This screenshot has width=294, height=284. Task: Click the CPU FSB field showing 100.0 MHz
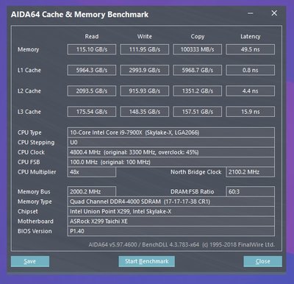pos(171,162)
